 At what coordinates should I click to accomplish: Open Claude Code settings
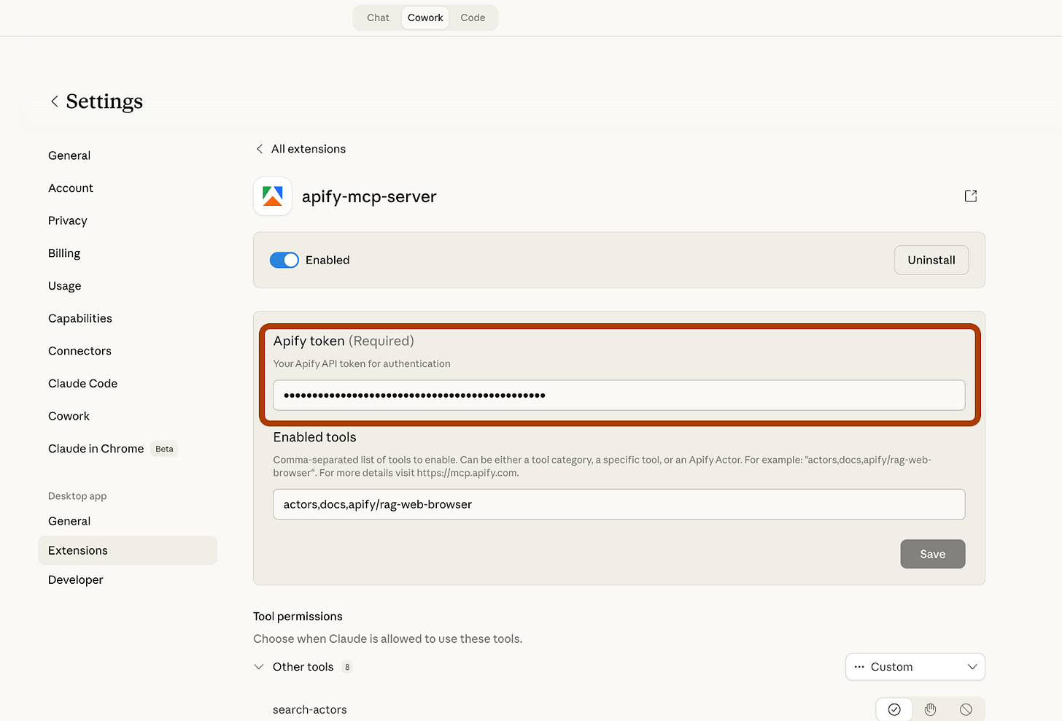[82, 383]
